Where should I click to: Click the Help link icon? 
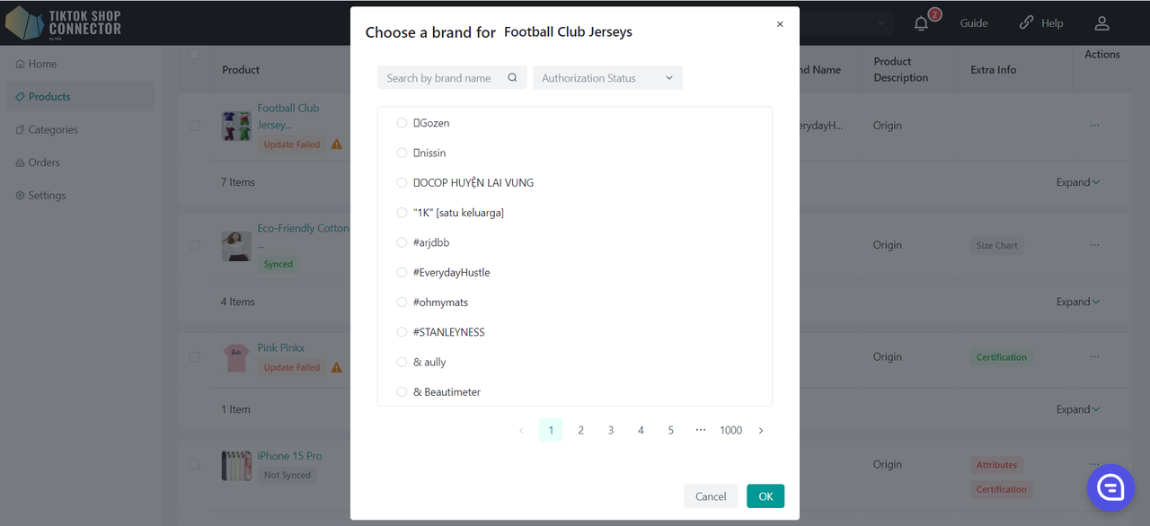point(1026,23)
